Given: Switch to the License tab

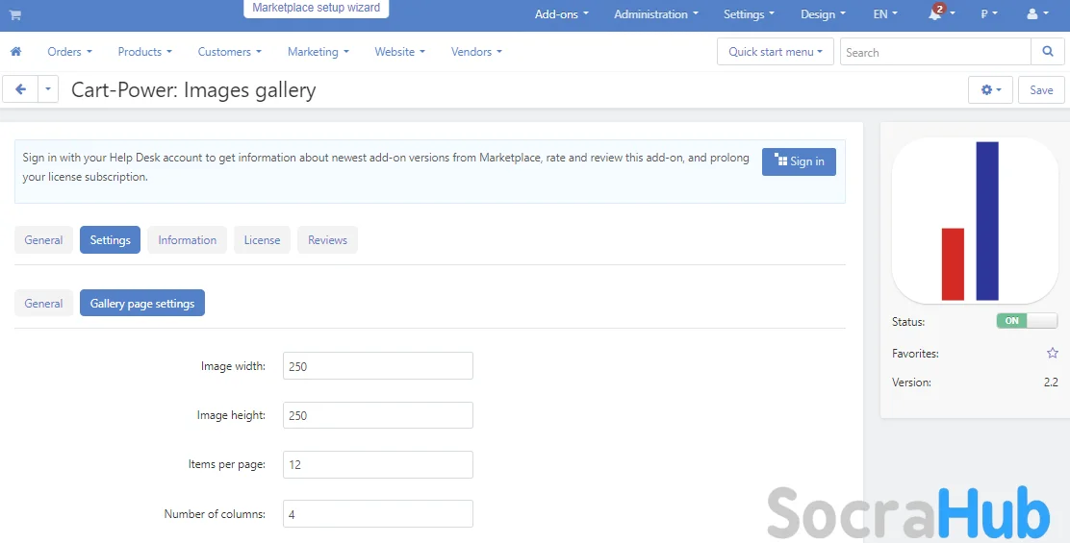Looking at the screenshot, I should [x=262, y=240].
